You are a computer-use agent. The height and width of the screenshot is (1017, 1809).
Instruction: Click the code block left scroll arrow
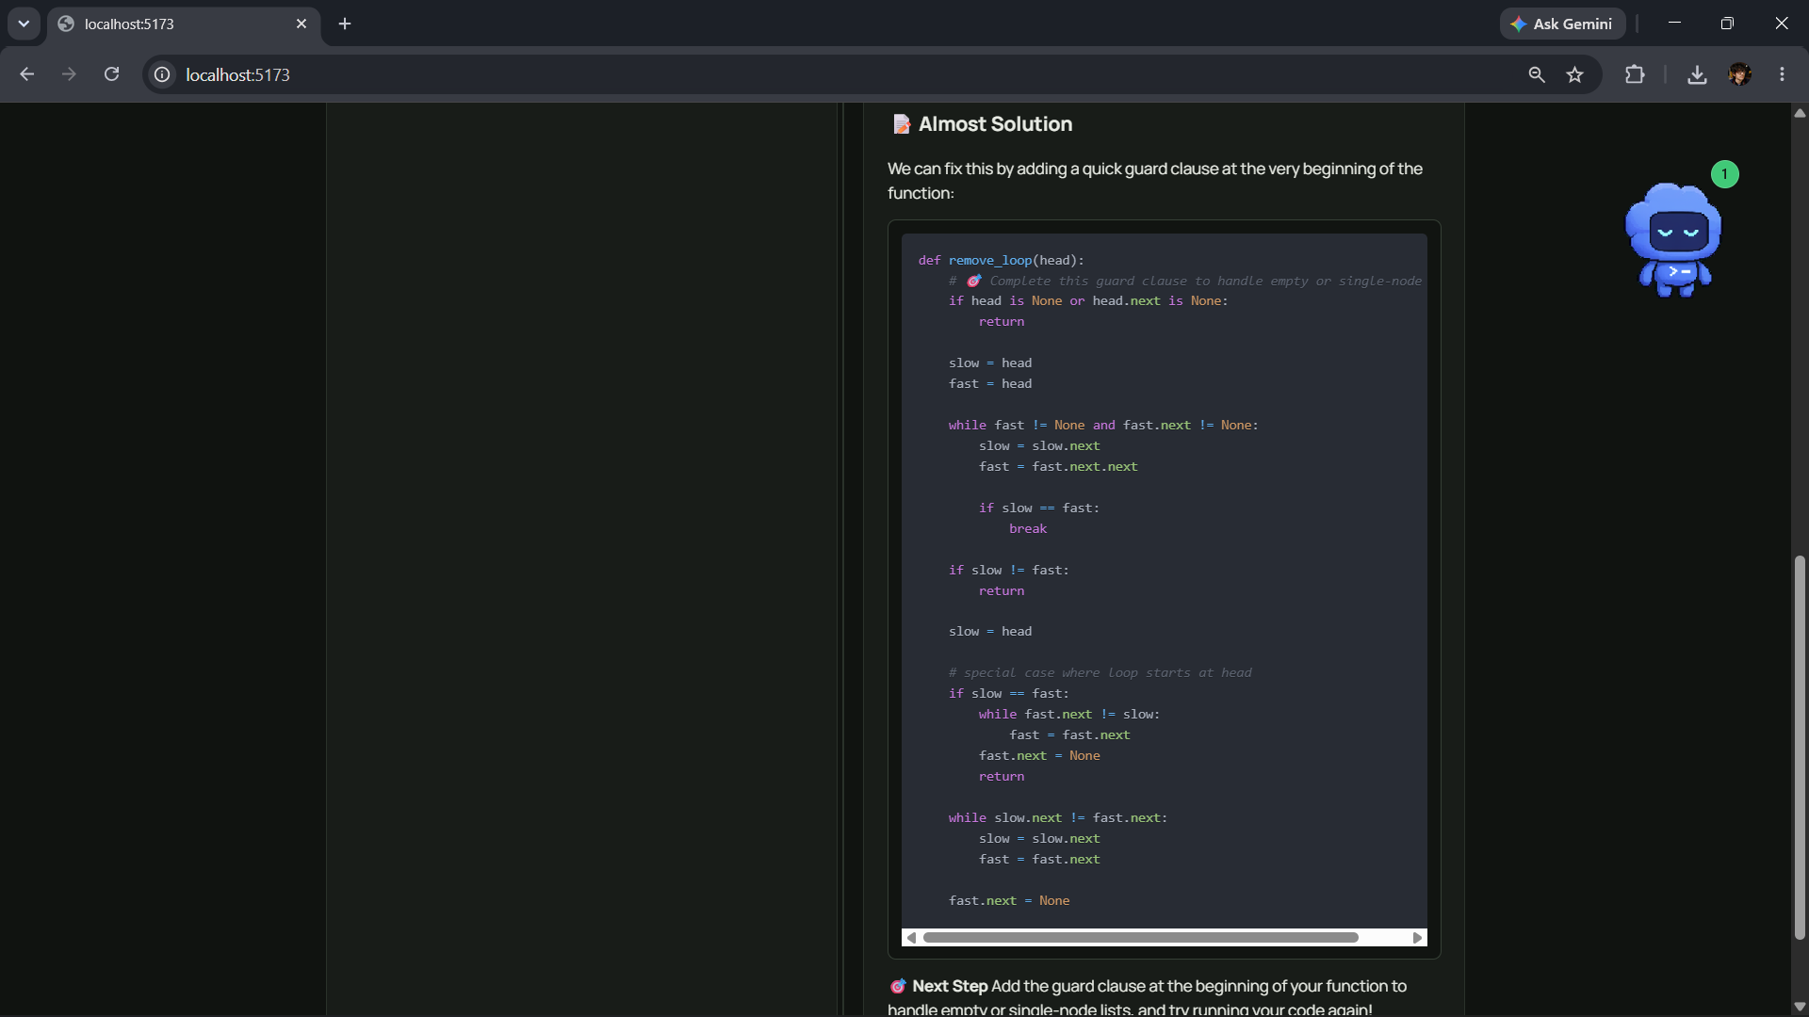(x=911, y=937)
